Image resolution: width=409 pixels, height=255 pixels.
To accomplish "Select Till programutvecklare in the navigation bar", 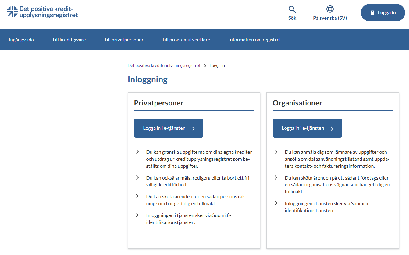I will (186, 40).
